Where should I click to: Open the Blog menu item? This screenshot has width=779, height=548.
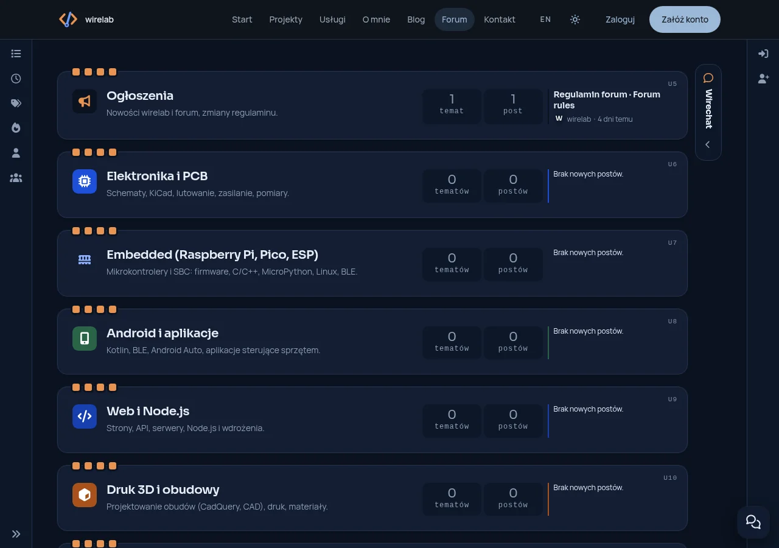[x=416, y=19]
